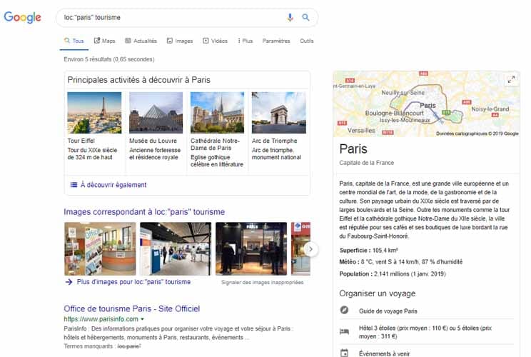Expand the Paris map to fullscreen
The image size is (531, 357).
(511, 79)
